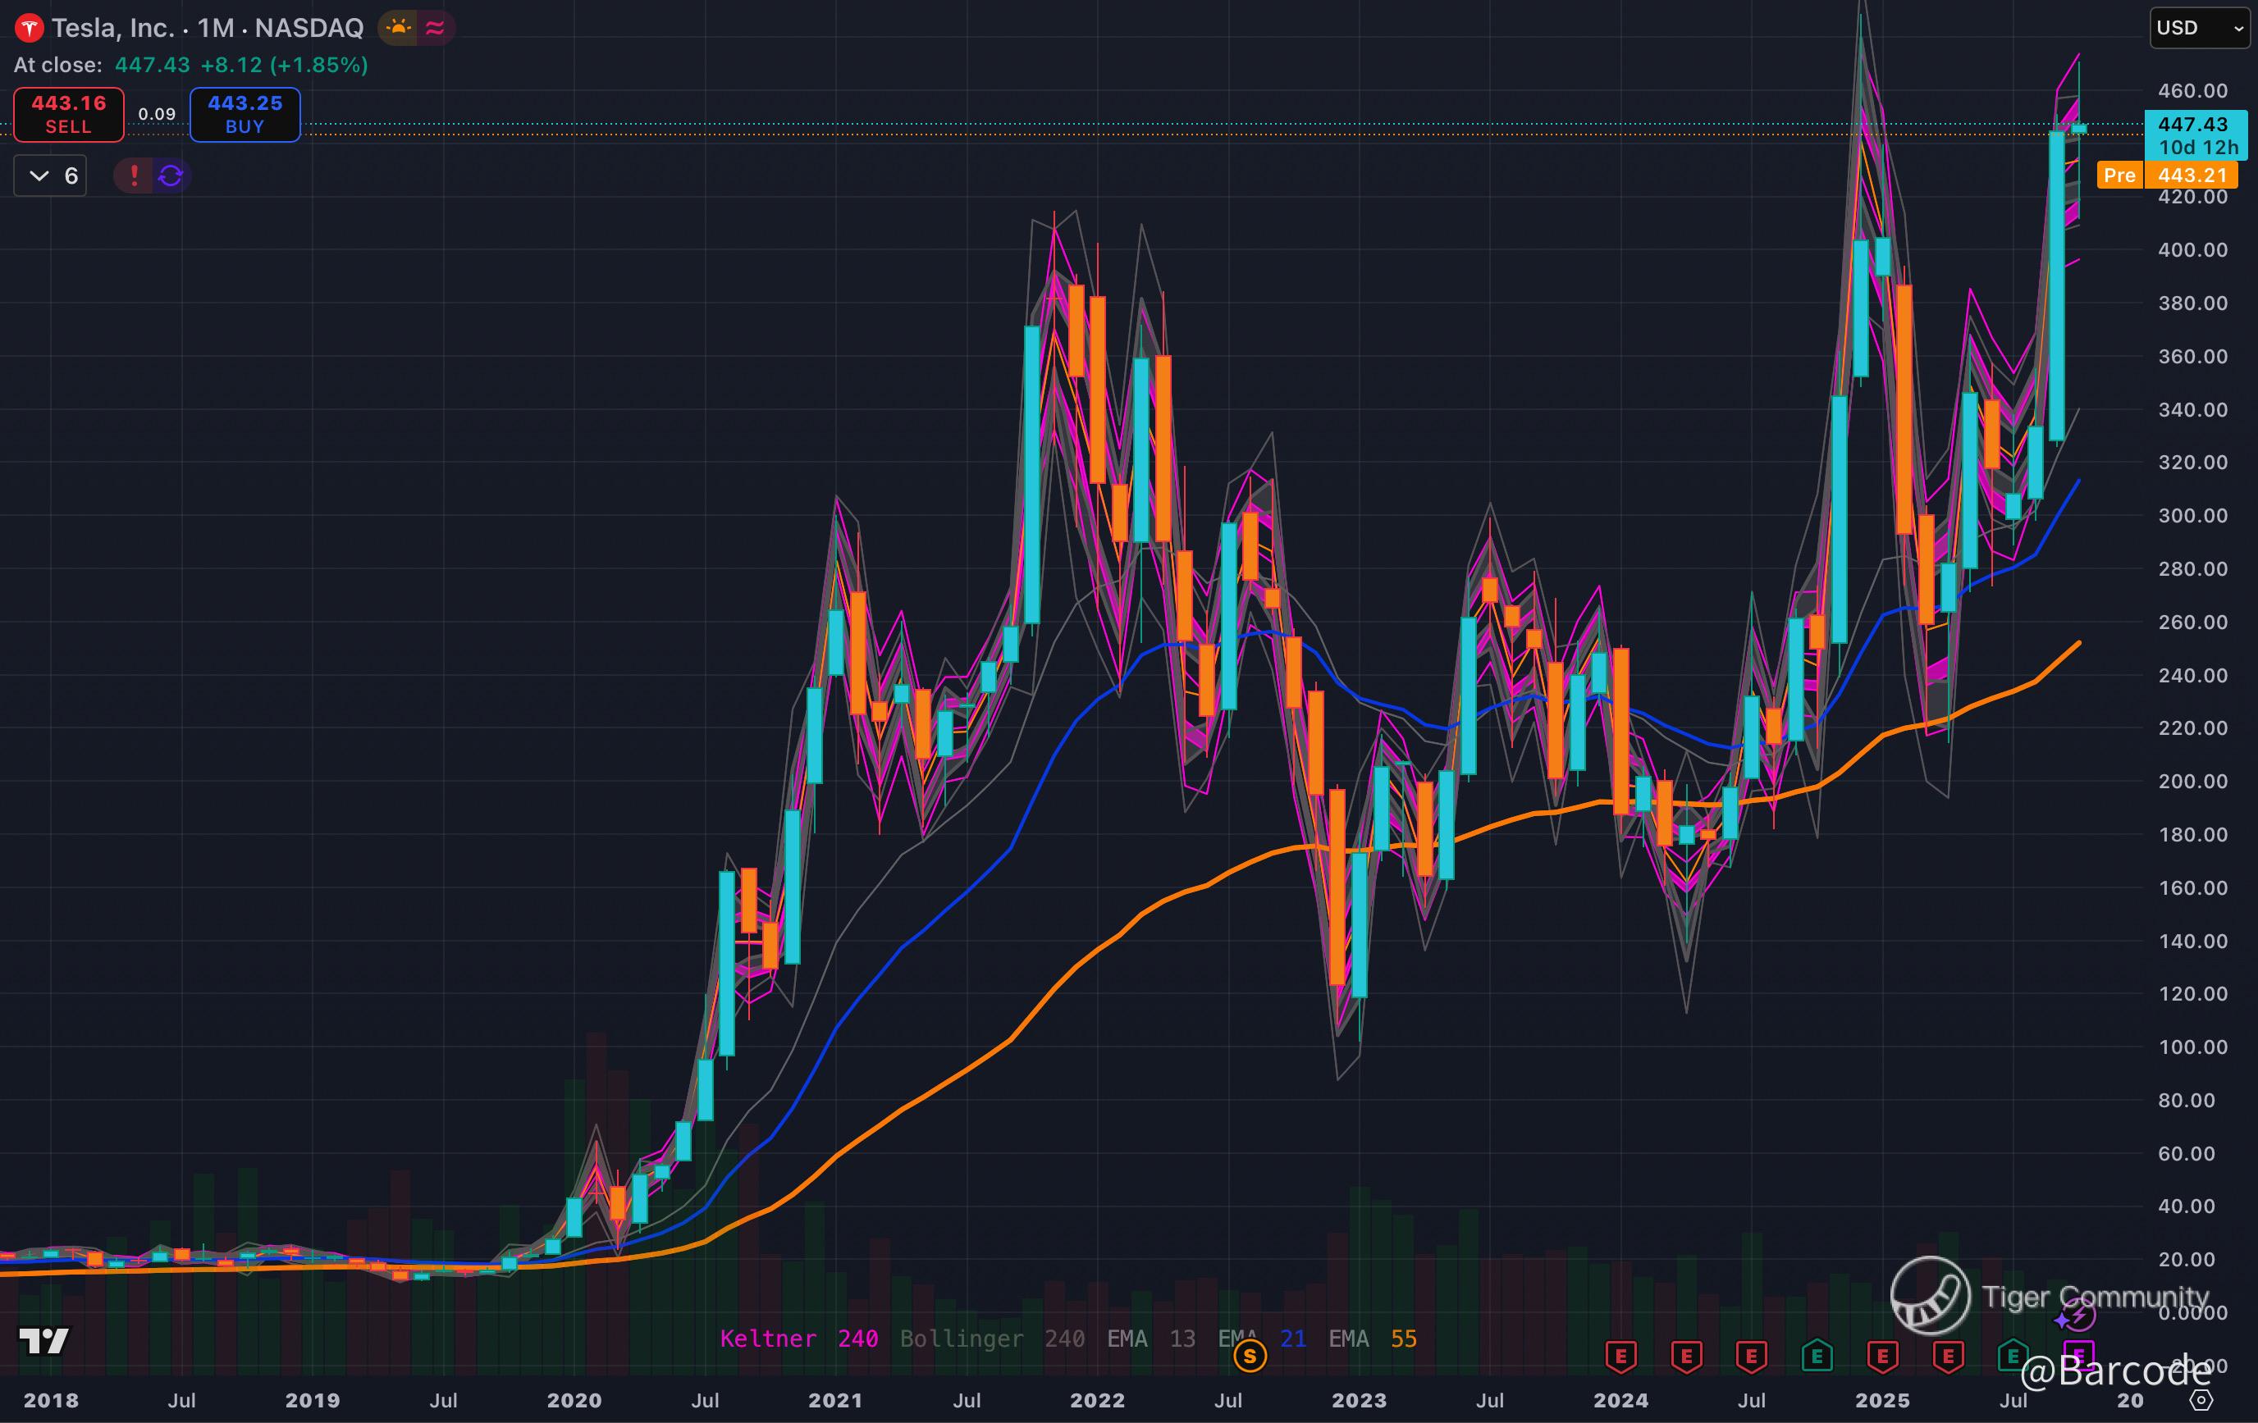Viewport: 2258px width, 1423px height.
Task: Open the orange S split marker
Action: pos(1249,1356)
